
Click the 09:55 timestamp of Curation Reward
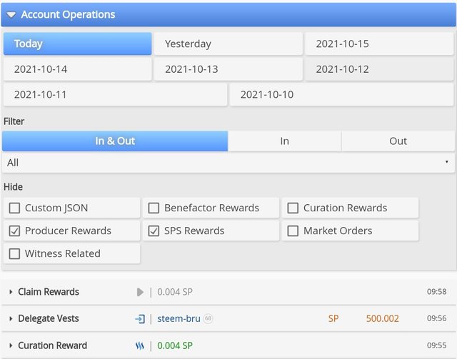pos(436,345)
